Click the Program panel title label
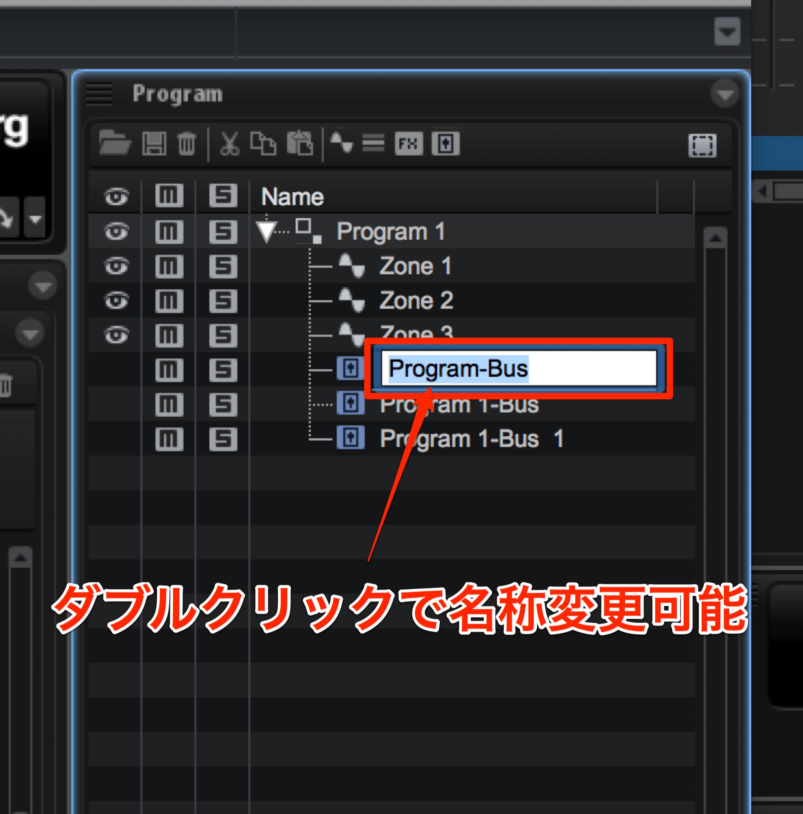 click(x=177, y=94)
